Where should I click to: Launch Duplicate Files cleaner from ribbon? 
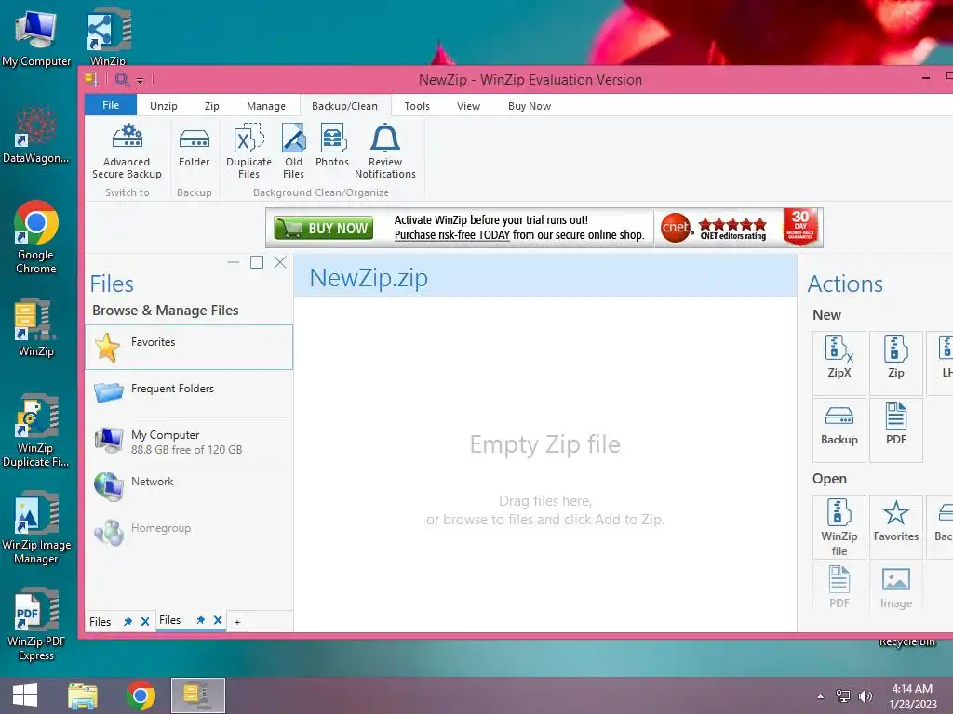click(248, 152)
